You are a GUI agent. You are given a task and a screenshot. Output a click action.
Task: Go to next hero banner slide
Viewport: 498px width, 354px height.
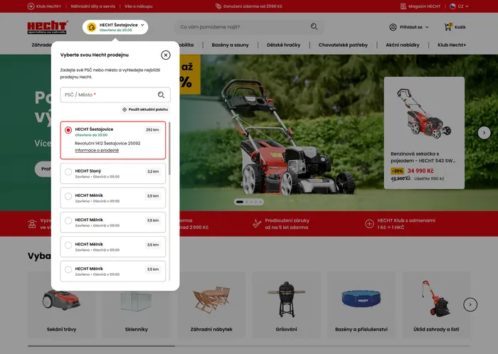484,133
